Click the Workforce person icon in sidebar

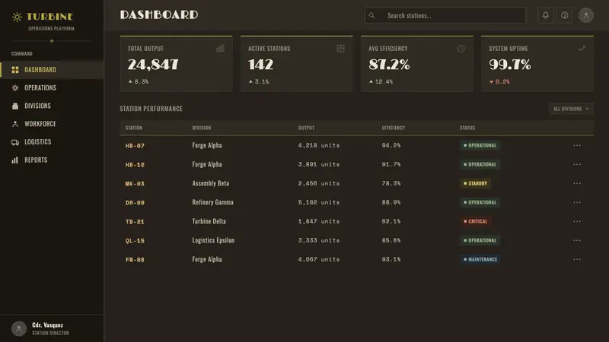tap(15, 124)
